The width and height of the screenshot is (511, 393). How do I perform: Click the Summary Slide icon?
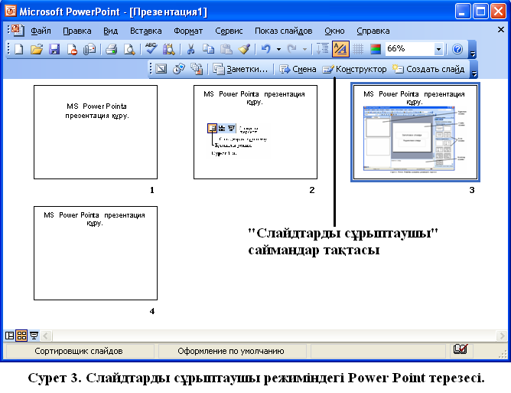(x=197, y=69)
